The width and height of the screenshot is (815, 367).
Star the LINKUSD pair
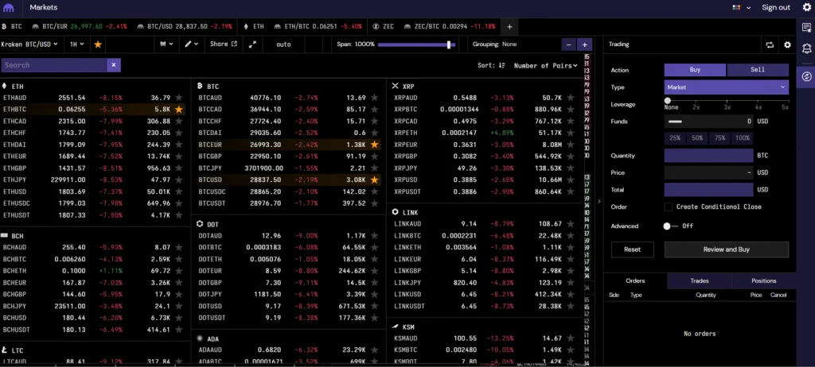point(570,295)
